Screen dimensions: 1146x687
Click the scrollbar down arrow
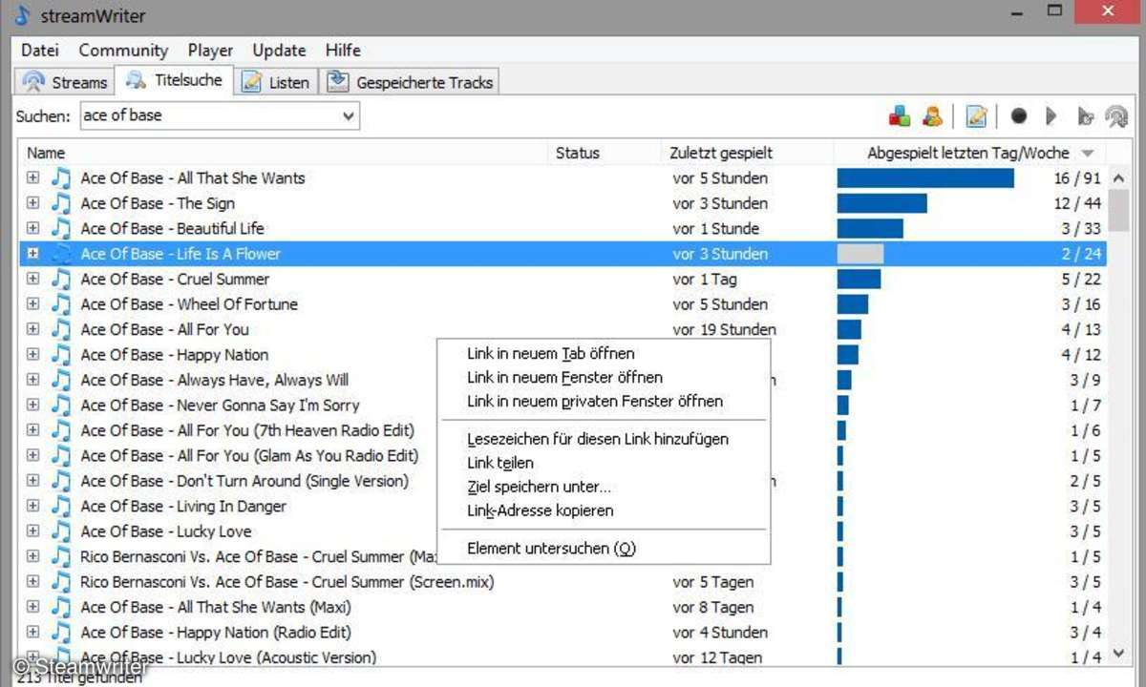coord(1119,655)
